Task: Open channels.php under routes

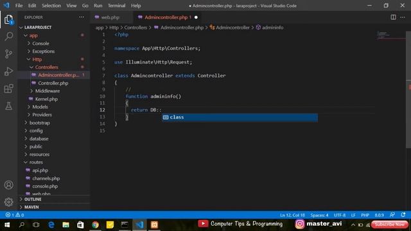Action: (54, 178)
